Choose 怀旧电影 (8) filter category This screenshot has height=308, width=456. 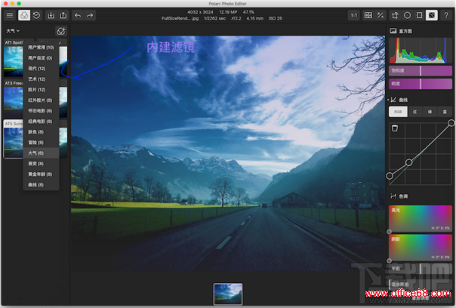41,111
